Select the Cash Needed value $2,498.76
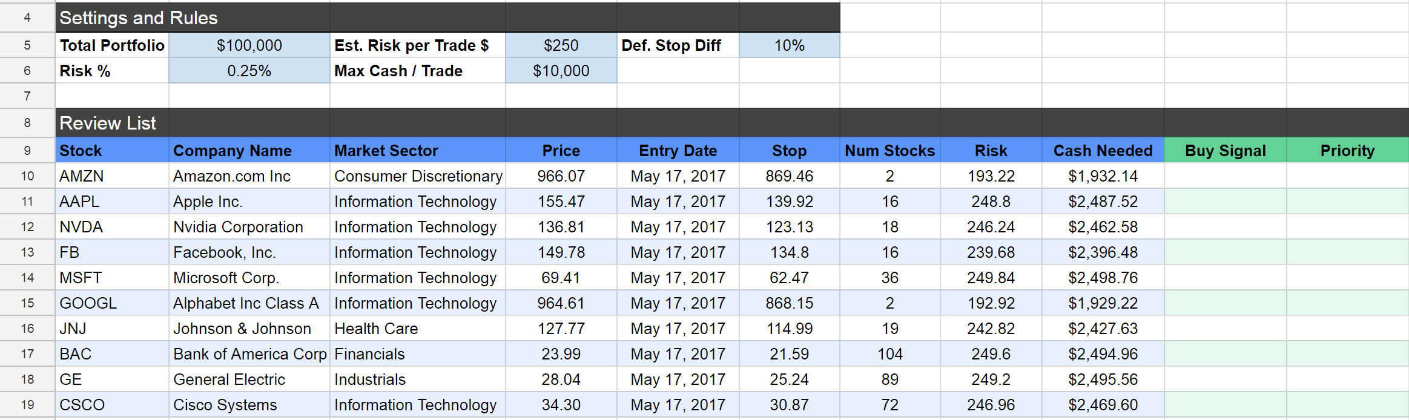This screenshot has width=1409, height=420. tap(1103, 278)
